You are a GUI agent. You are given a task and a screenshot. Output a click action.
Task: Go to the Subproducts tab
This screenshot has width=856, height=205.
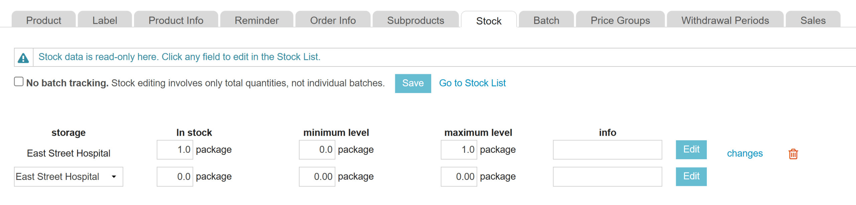(415, 20)
